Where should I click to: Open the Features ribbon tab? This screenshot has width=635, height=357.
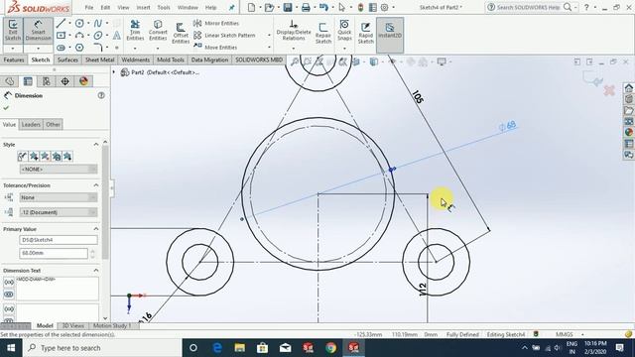click(14, 59)
